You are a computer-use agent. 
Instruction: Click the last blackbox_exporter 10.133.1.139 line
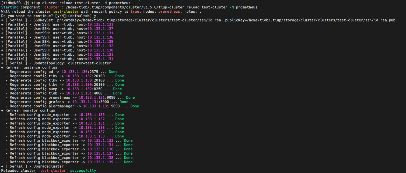click(x=71, y=162)
